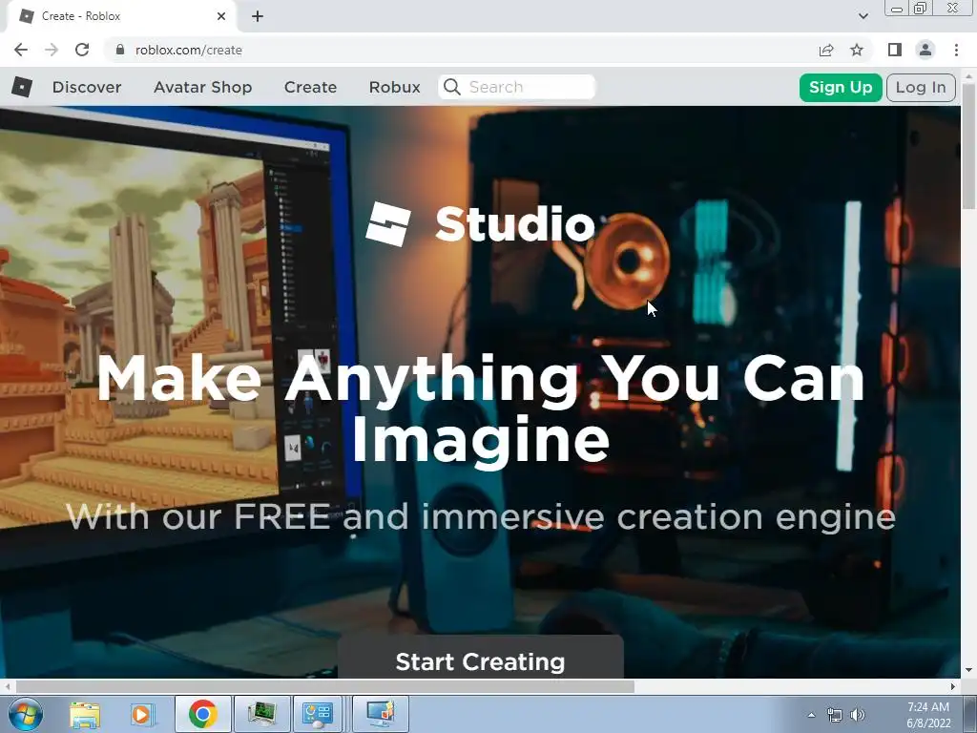
Task: Open the green monitor taskbar application
Action: (261, 714)
